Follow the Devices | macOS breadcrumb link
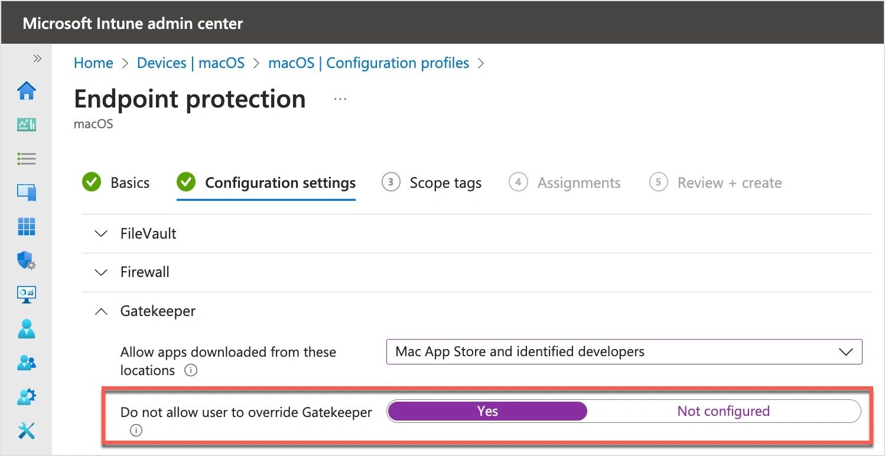The image size is (885, 456). click(x=190, y=63)
